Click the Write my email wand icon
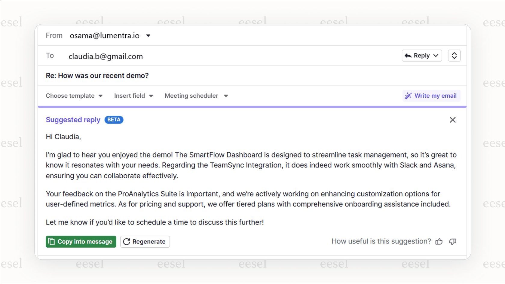Image resolution: width=505 pixels, height=284 pixels. coord(409,96)
